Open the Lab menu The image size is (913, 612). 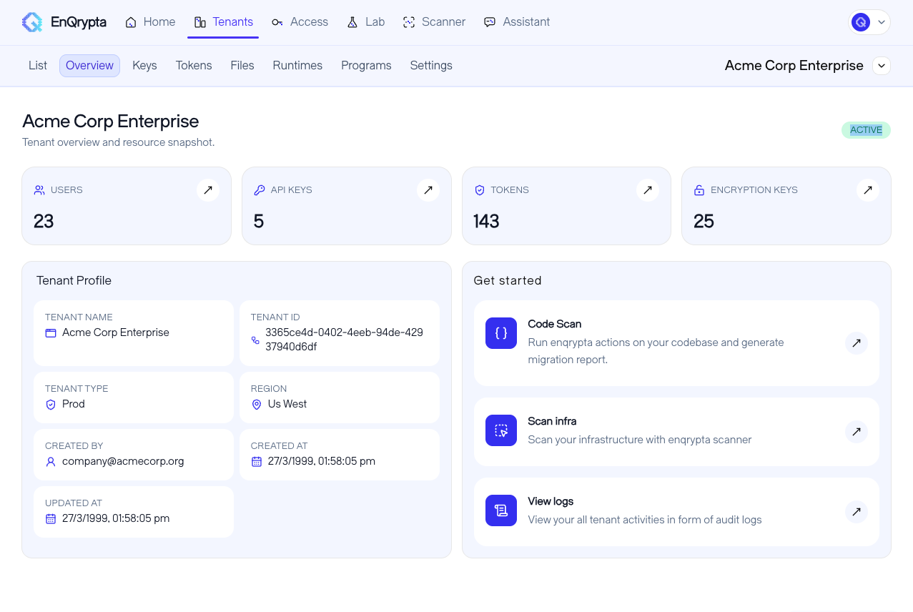pyautogui.click(x=366, y=22)
